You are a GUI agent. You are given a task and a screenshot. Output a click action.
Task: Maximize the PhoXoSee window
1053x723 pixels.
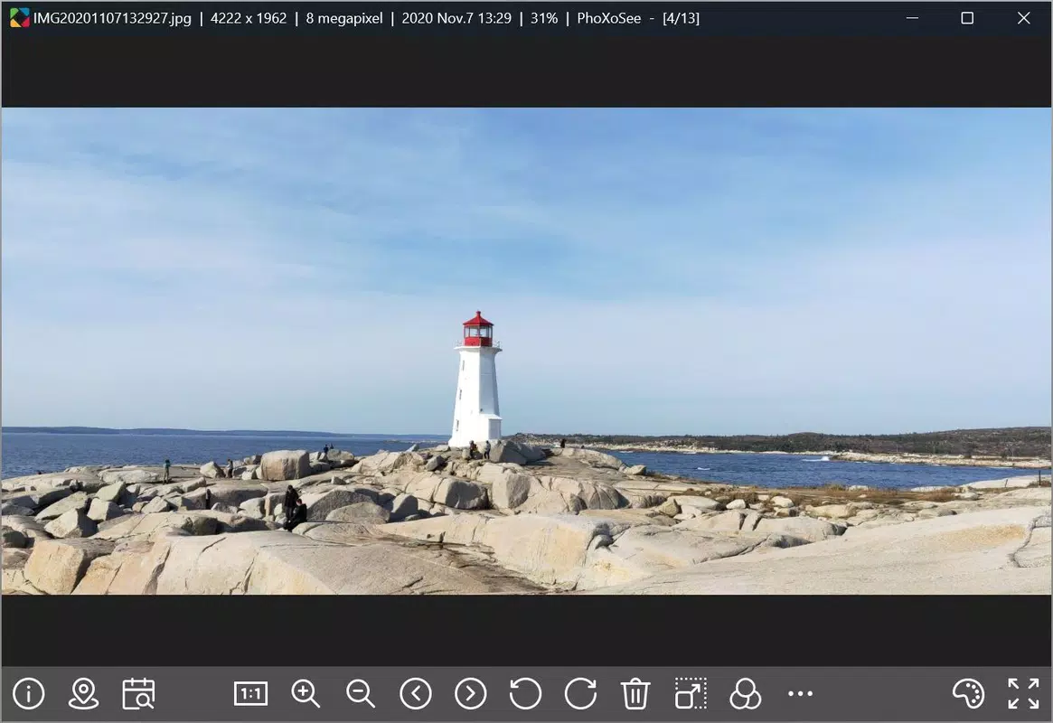coord(967,18)
